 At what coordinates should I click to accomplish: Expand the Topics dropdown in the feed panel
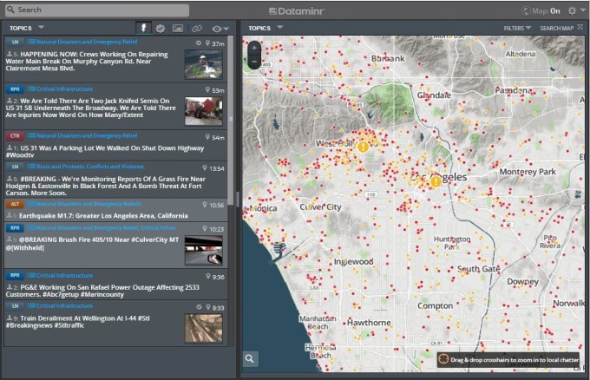tap(26, 28)
